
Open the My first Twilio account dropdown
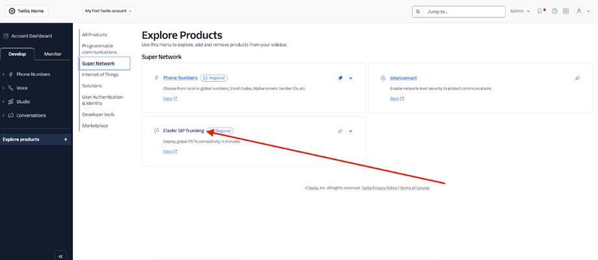[109, 11]
